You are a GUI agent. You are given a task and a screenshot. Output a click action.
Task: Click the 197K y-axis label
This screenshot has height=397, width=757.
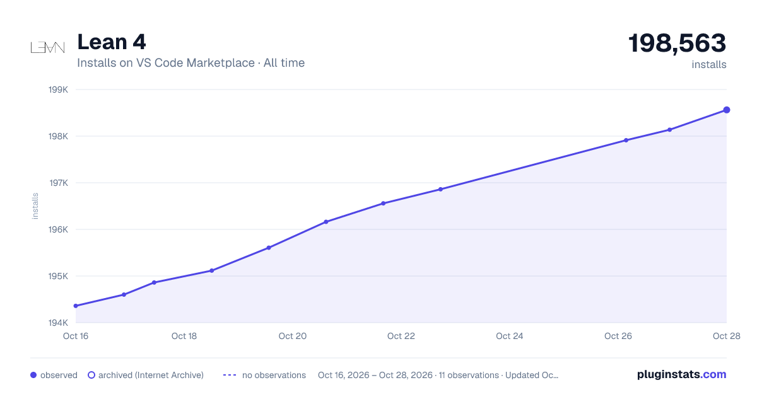58,183
